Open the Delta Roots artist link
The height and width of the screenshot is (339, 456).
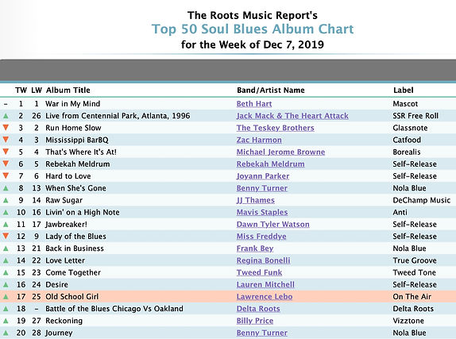(x=258, y=309)
